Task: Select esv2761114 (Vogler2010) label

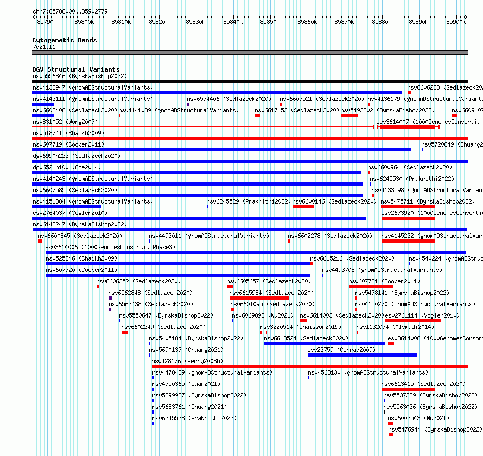Action: pyautogui.click(x=422, y=315)
